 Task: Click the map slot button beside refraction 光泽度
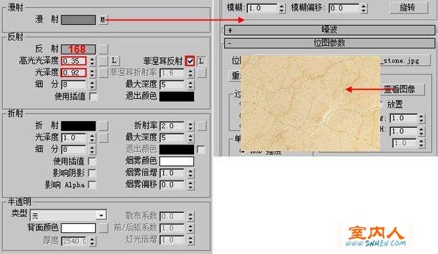pos(103,138)
